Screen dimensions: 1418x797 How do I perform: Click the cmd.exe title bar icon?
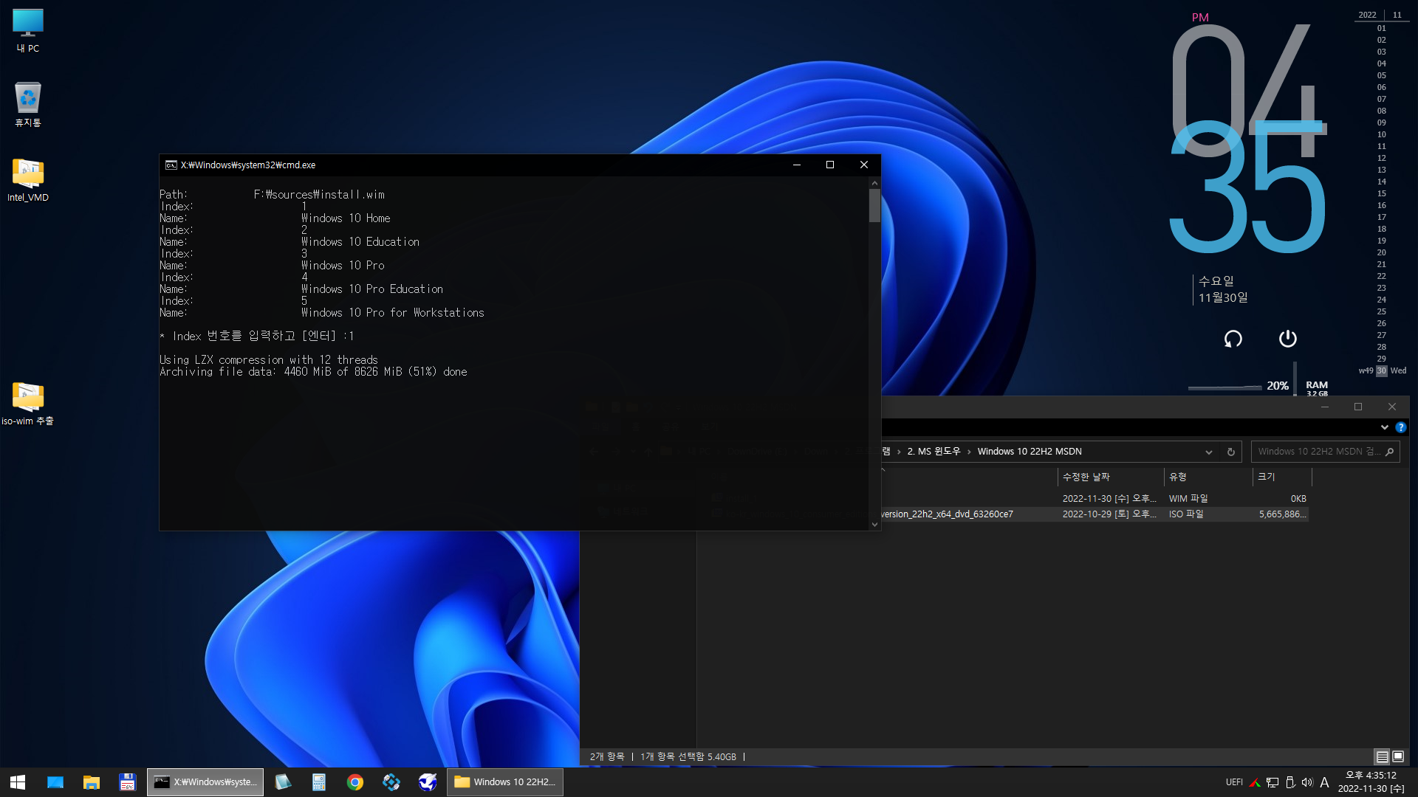coord(171,165)
